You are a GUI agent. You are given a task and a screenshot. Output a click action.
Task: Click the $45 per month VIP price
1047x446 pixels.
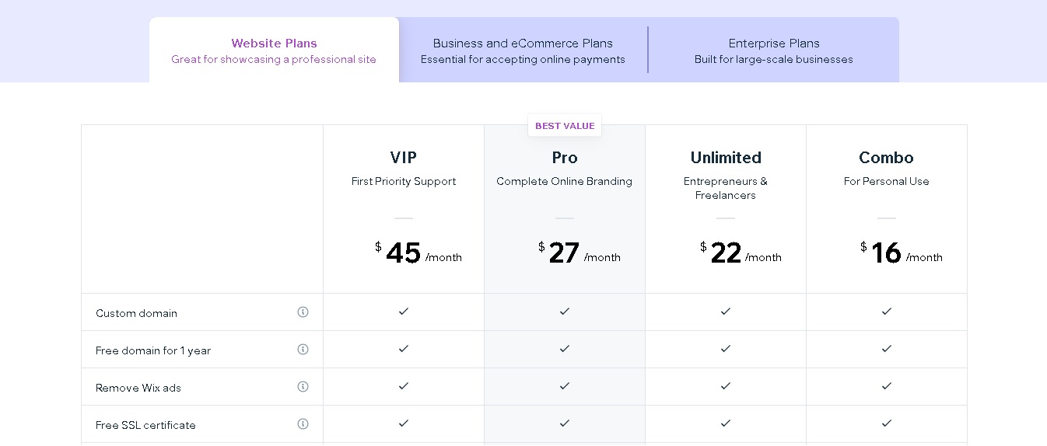[418, 253]
